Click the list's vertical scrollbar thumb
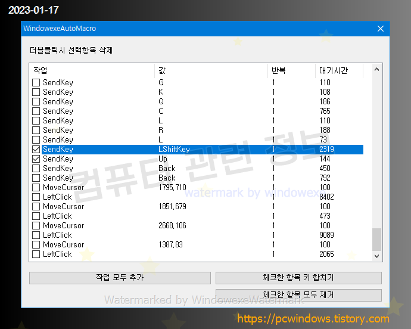The image size is (411, 329). pyautogui.click(x=376, y=240)
